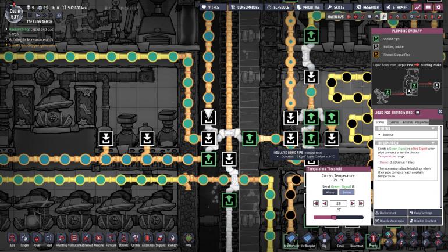
Task: Click the Cycle 637 clock indicator
Action: coord(15,14)
